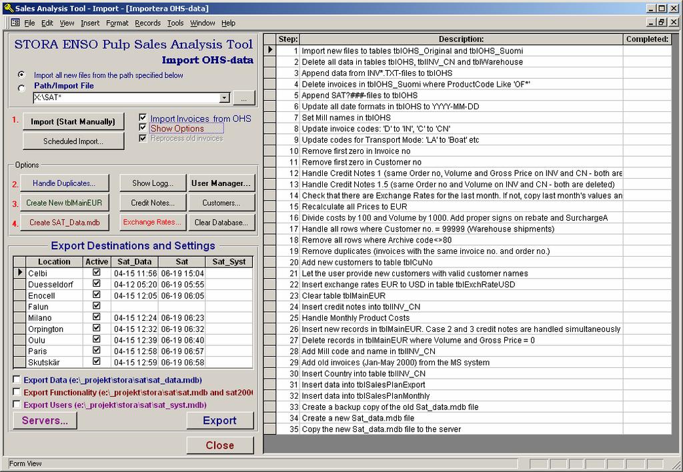The width and height of the screenshot is (683, 472).
Task: Uncheck the Show Options checkbox
Action: pos(143,127)
